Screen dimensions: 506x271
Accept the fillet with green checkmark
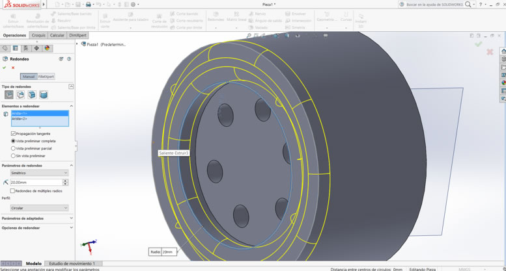(4, 68)
